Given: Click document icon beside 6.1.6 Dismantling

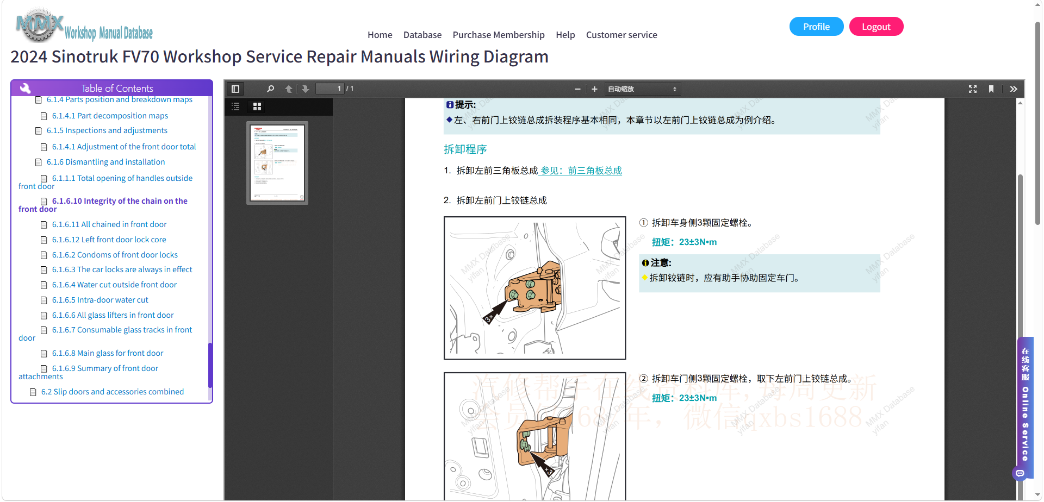Looking at the screenshot, I should 39,162.
